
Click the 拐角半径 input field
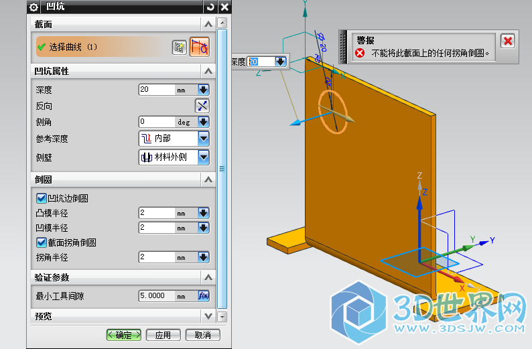coord(157,257)
